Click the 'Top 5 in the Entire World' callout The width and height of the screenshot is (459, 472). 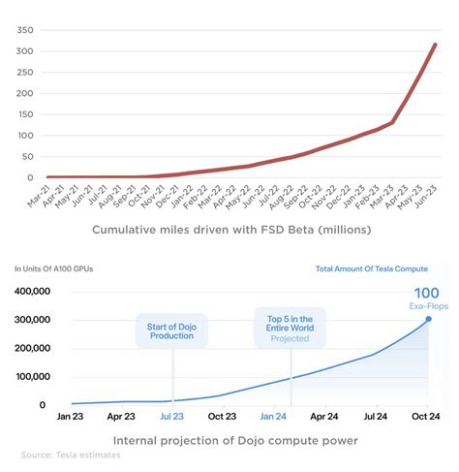(x=290, y=328)
